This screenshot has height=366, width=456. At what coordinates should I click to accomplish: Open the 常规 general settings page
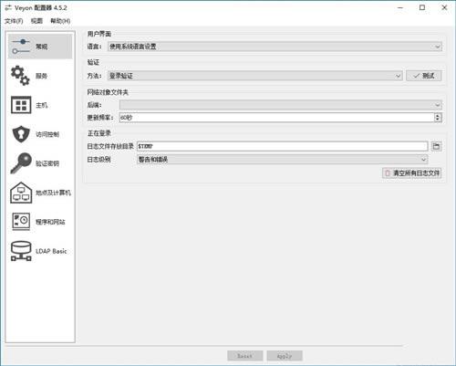pos(40,47)
